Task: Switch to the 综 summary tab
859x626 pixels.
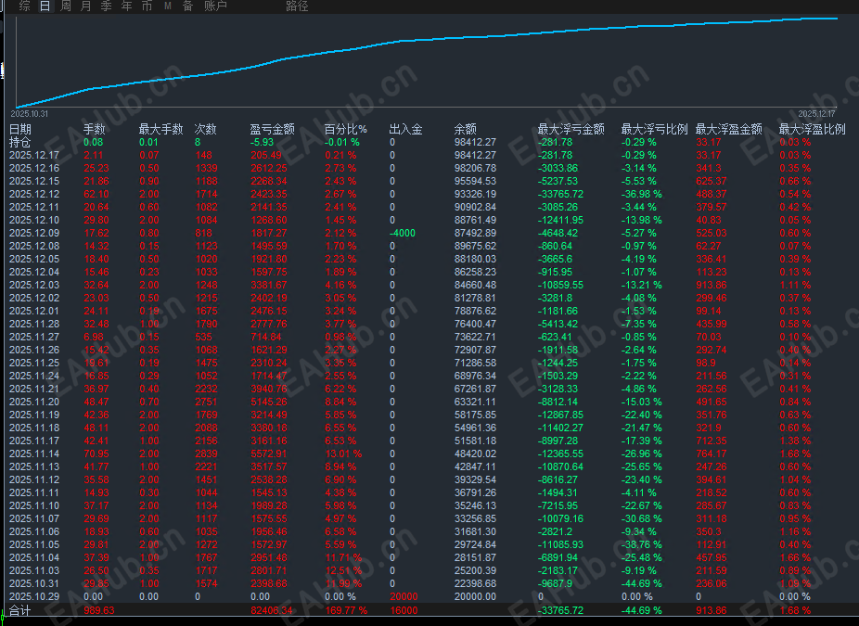Action: pyautogui.click(x=24, y=6)
